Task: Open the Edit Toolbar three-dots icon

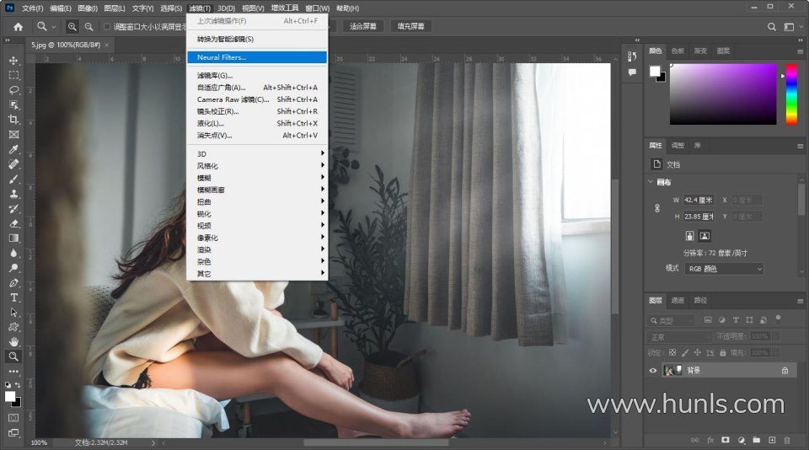Action: click(x=14, y=372)
